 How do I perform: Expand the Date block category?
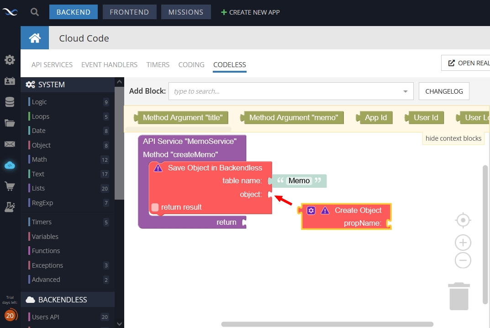[x=68, y=131]
